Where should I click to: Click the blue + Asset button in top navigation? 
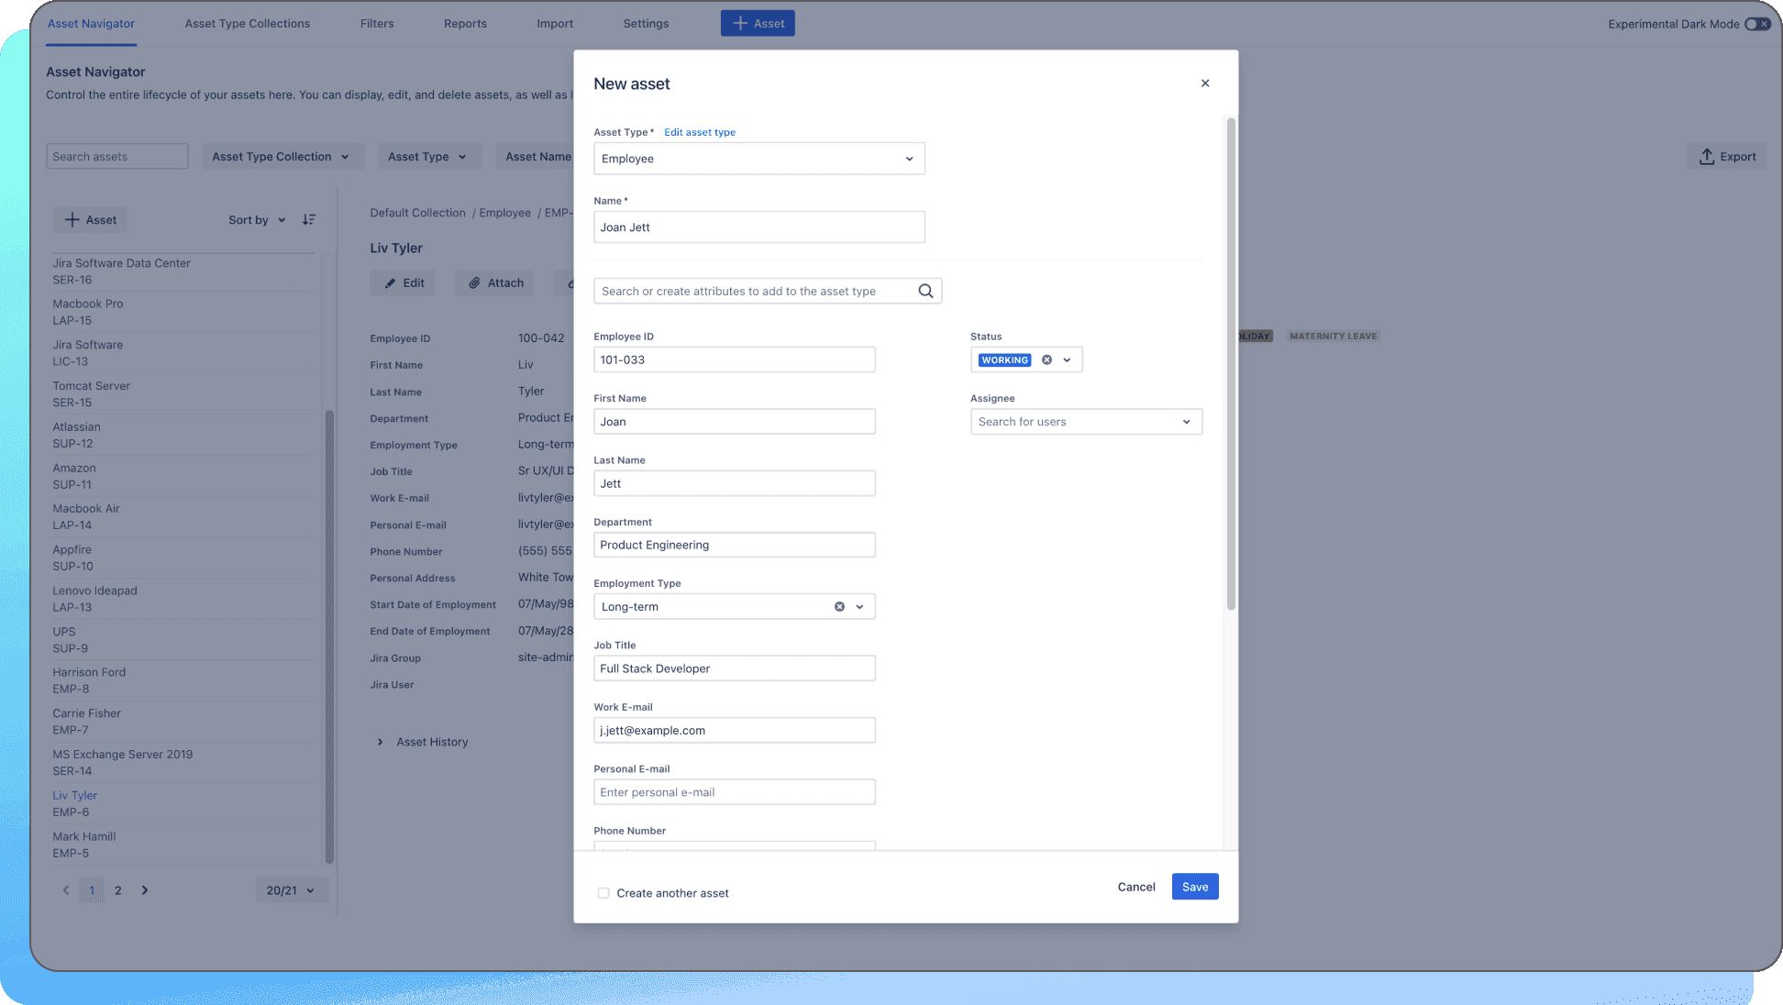[758, 23]
